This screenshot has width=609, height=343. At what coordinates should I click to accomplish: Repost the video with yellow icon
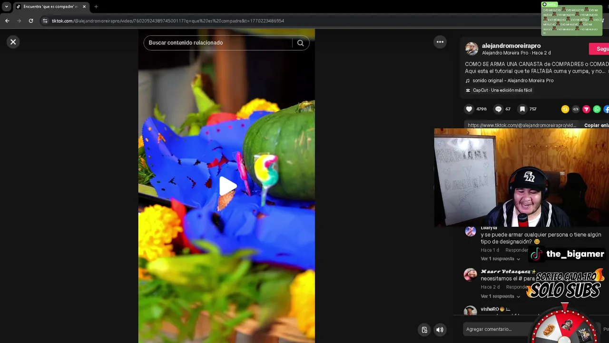click(x=565, y=109)
